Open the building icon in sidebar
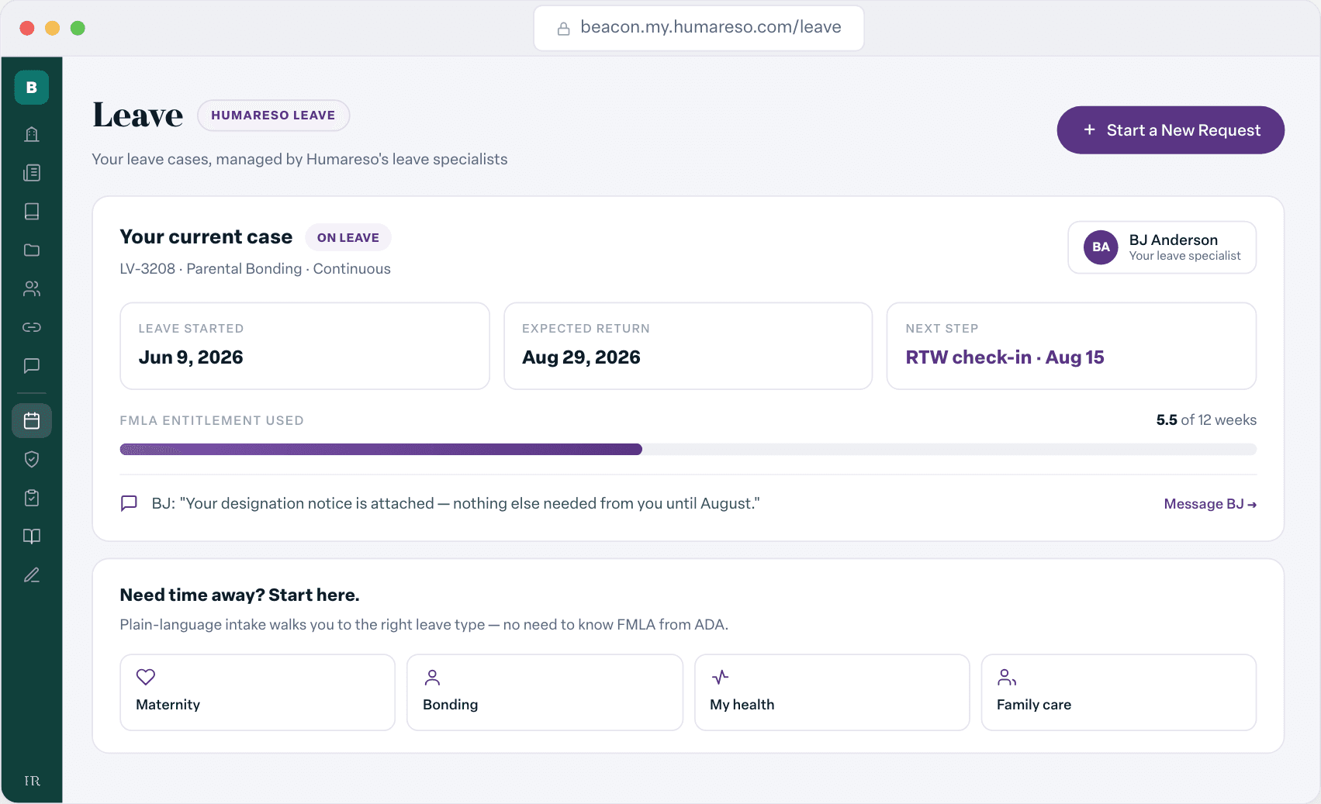Screen dimensions: 1321x804 pos(32,134)
